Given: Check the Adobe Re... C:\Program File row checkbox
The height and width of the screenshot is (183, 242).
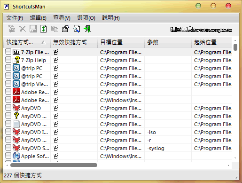Looking at the screenshot, I should tap(8, 92).
